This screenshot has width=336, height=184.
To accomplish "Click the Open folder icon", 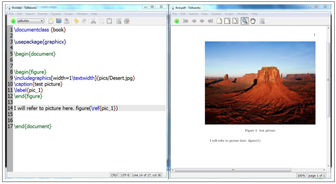I will click(x=59, y=21).
